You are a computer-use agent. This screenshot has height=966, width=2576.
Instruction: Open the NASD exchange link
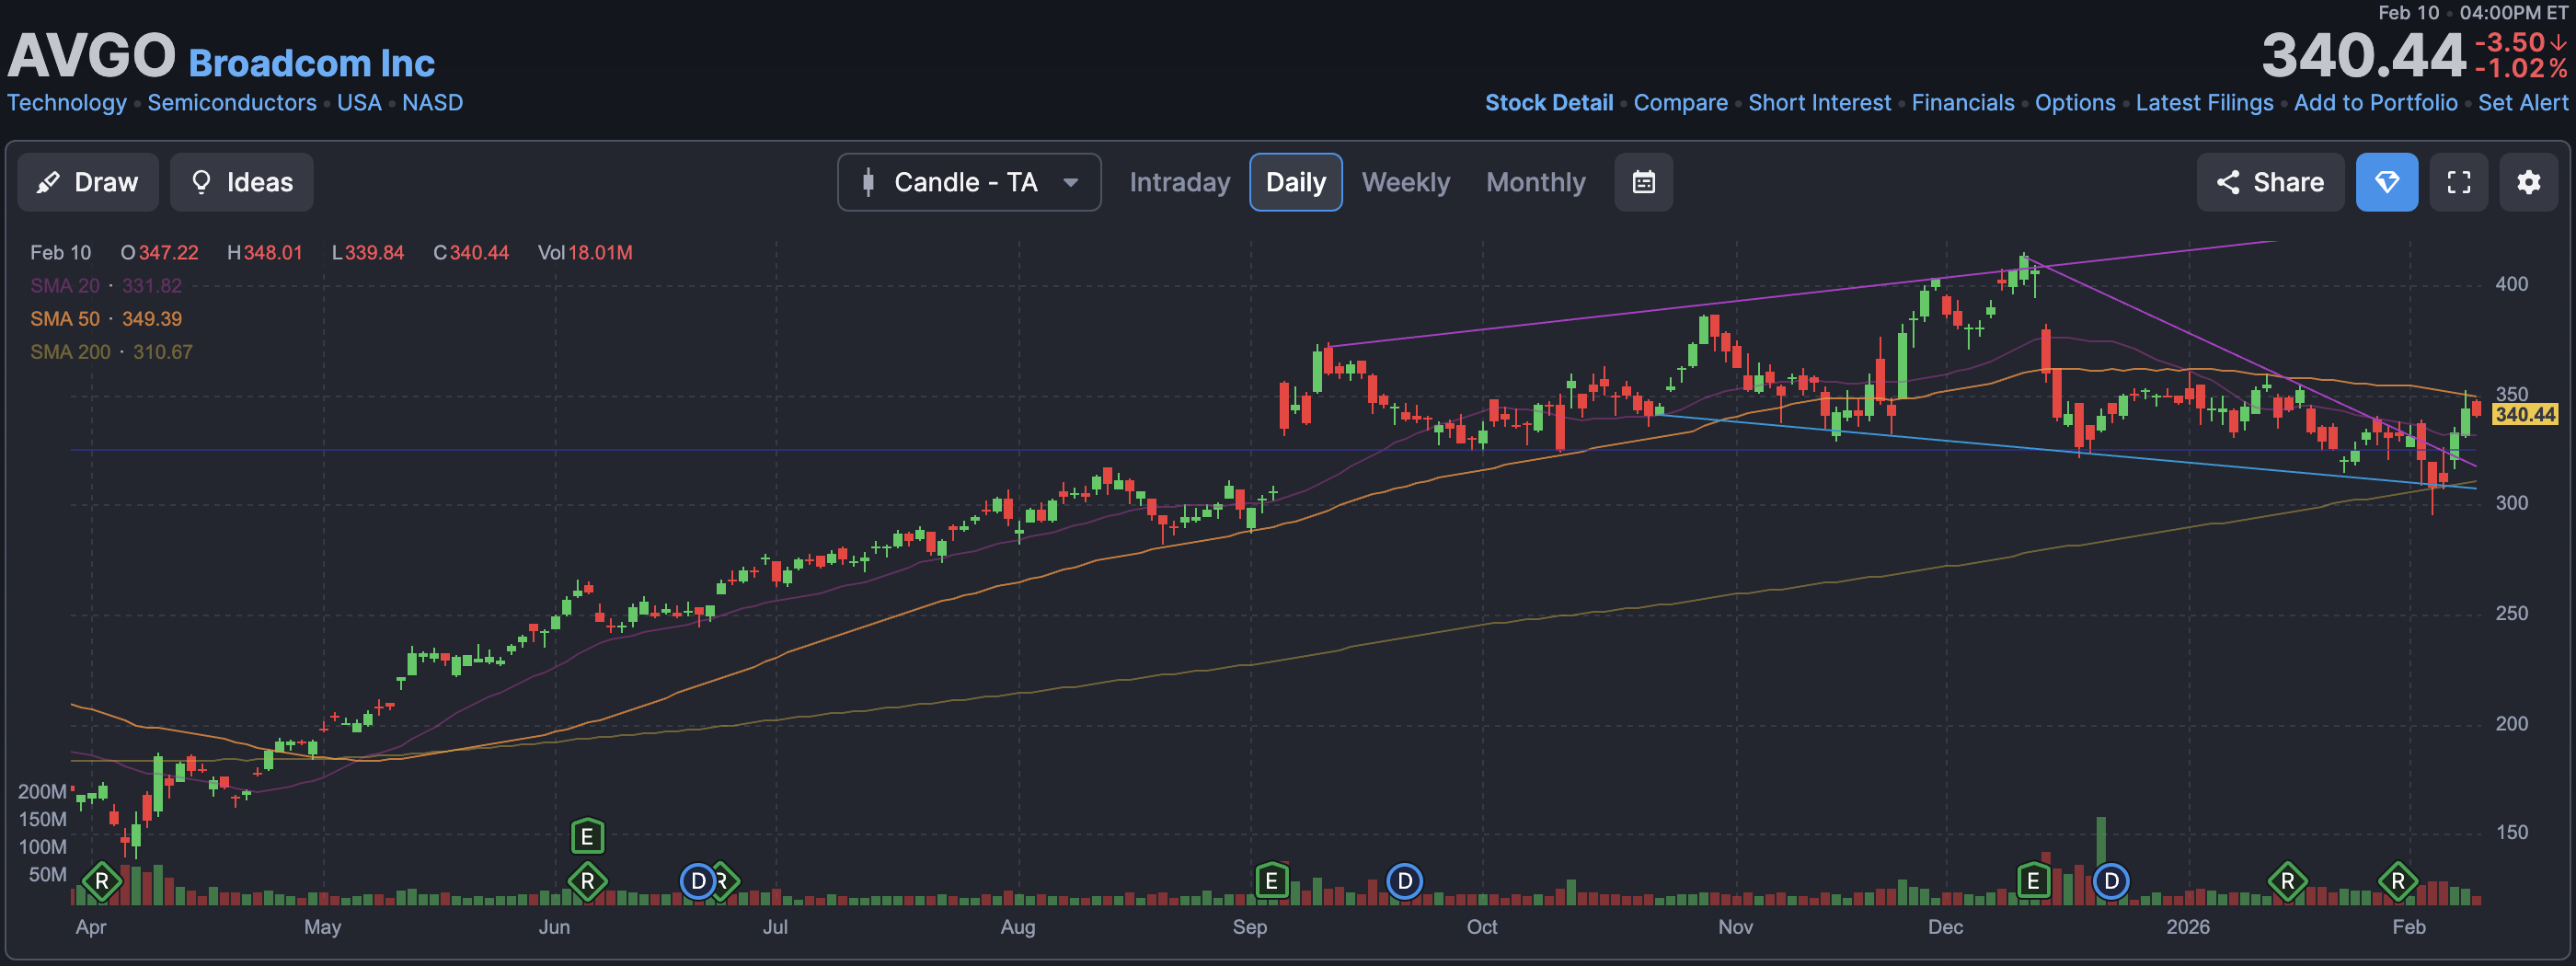(432, 103)
